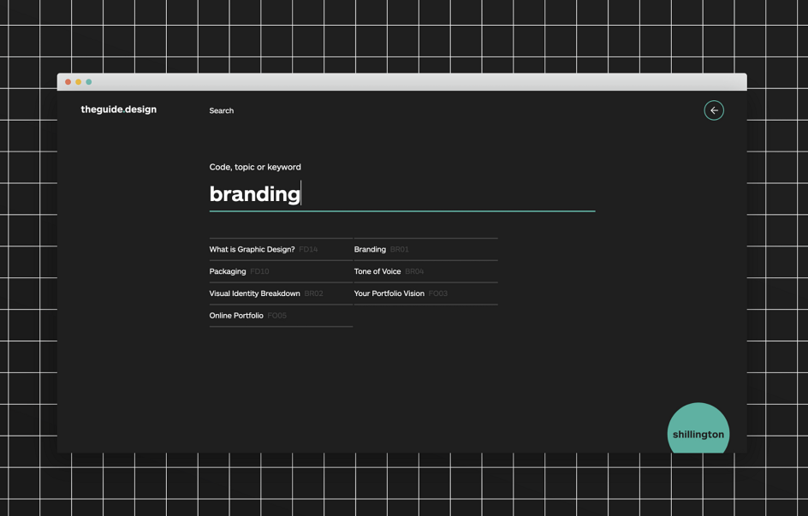Click the green Shillington badge
This screenshot has height=516, width=808.
point(698,430)
